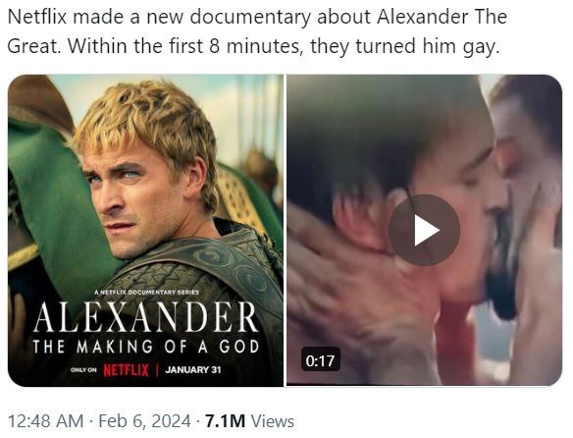Screen dimensions: 573x438
Task: Click ONLY ON text on poster
Action: (x=83, y=370)
